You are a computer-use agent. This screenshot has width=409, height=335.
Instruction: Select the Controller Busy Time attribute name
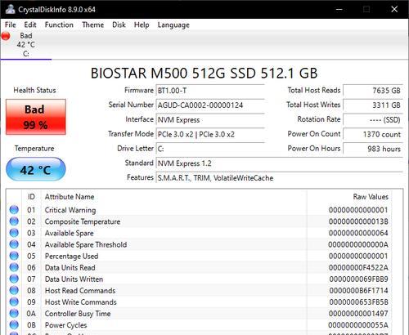coord(78,314)
